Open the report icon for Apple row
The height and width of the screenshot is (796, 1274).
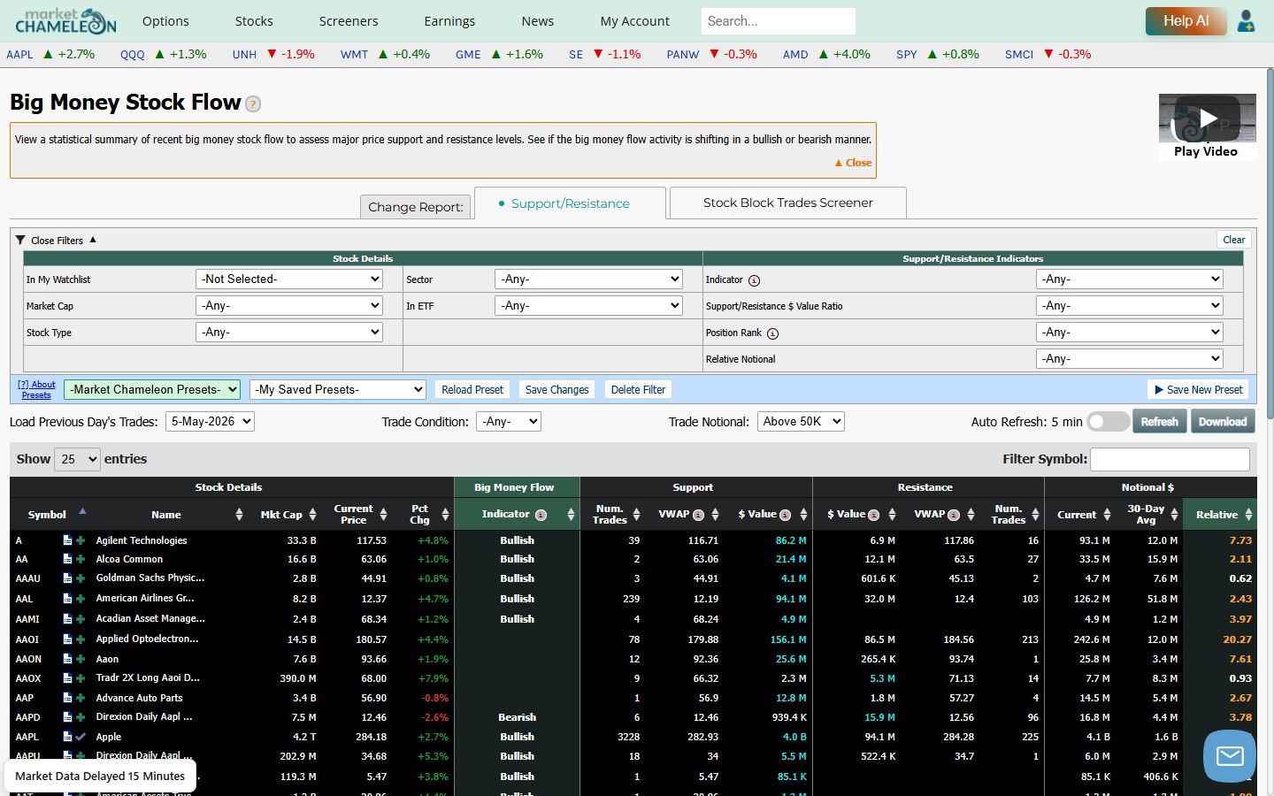tap(67, 737)
